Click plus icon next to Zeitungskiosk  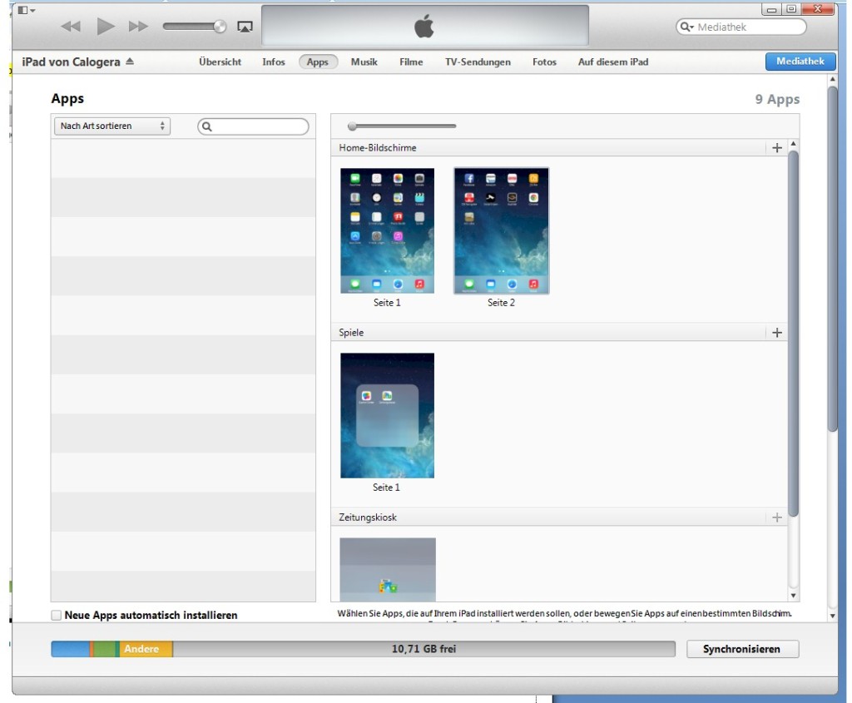tap(777, 517)
